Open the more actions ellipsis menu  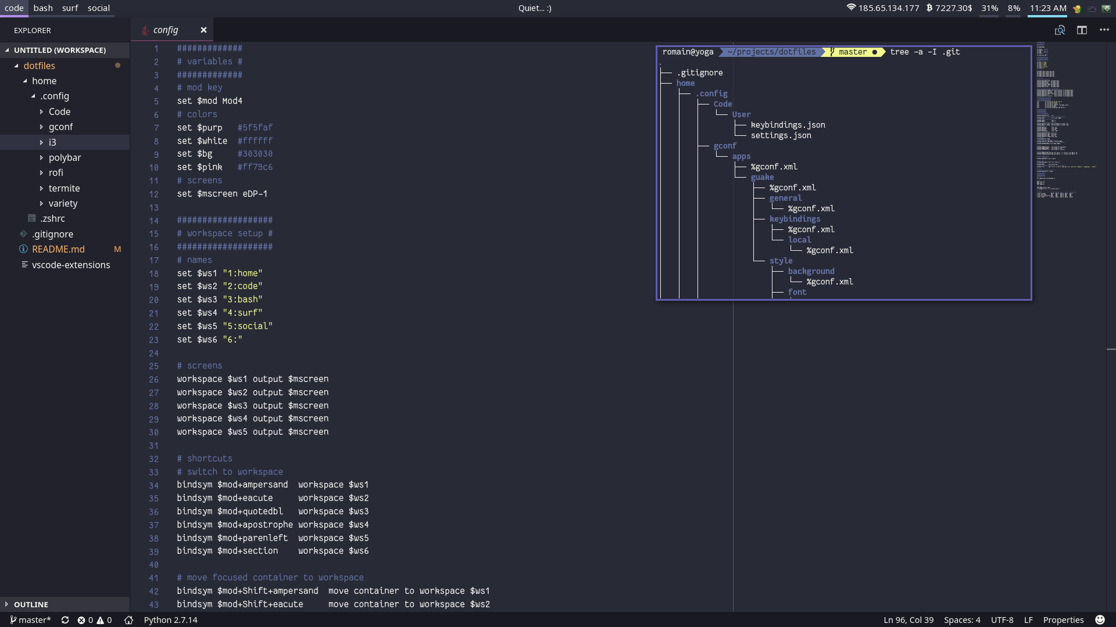point(1104,30)
